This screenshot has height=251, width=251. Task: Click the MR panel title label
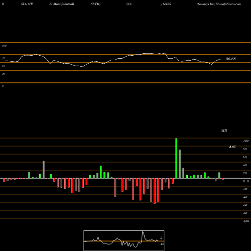224,131
